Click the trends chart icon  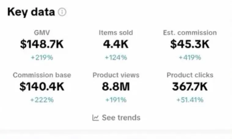coord(95,118)
